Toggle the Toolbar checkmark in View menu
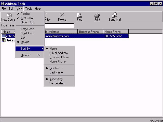The image size is (163, 122). (25, 14)
